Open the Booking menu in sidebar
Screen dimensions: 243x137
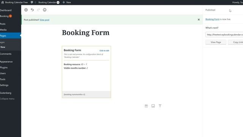pos(4,16)
